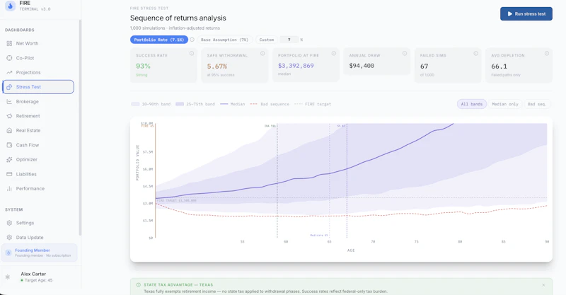
Task: Click the Run stress test button
Action: [526, 13]
